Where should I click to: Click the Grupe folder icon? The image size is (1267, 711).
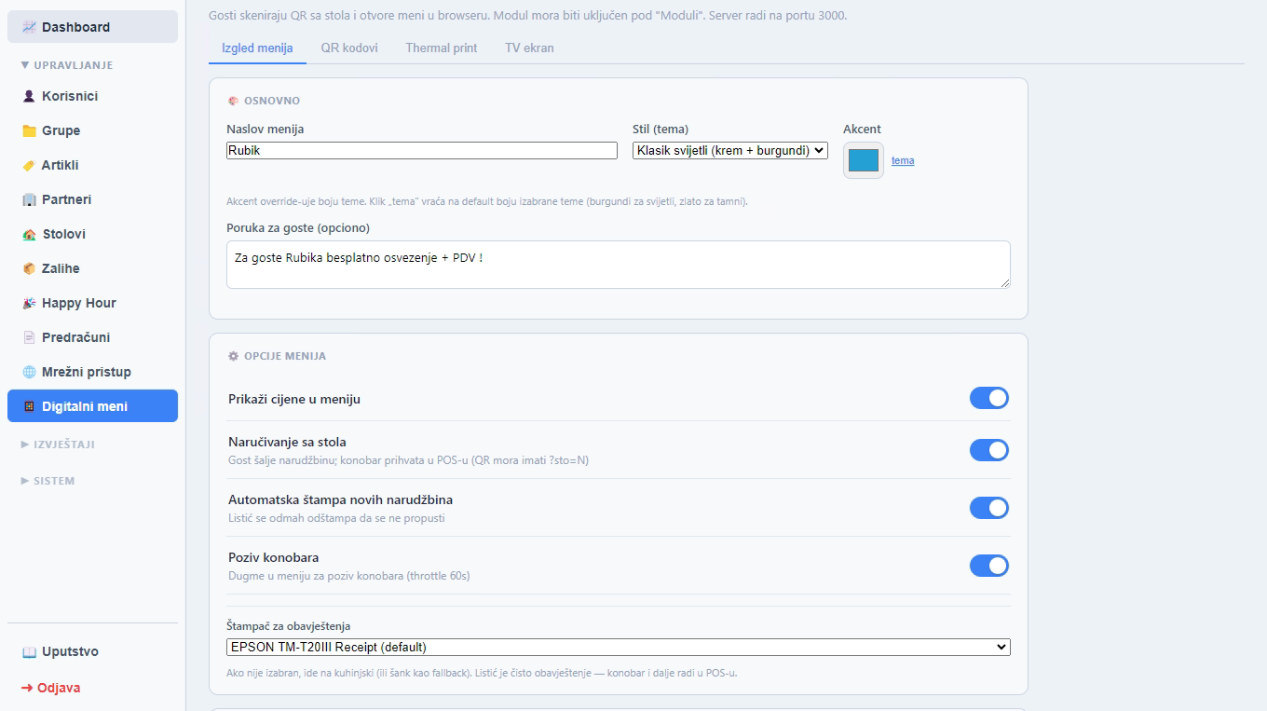tap(29, 130)
